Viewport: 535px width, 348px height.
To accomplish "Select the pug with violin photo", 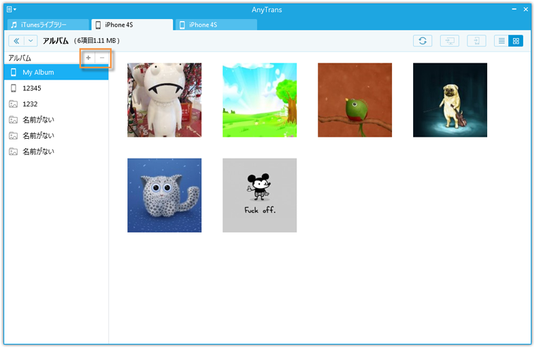I will (x=450, y=100).
